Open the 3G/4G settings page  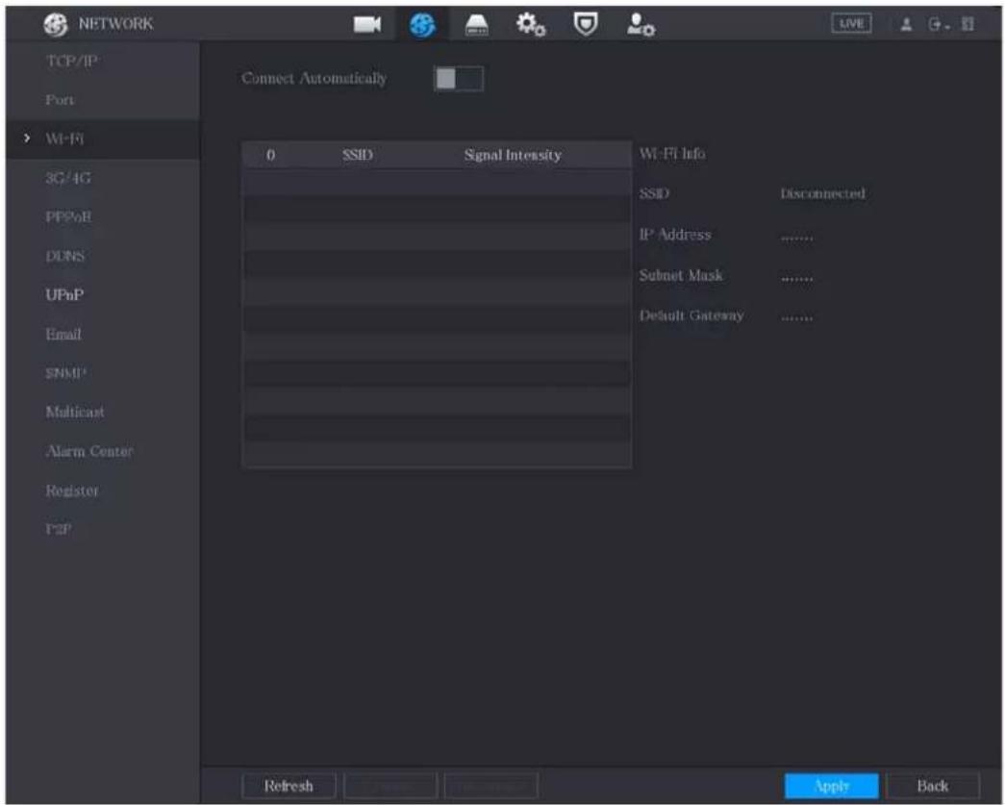68,178
